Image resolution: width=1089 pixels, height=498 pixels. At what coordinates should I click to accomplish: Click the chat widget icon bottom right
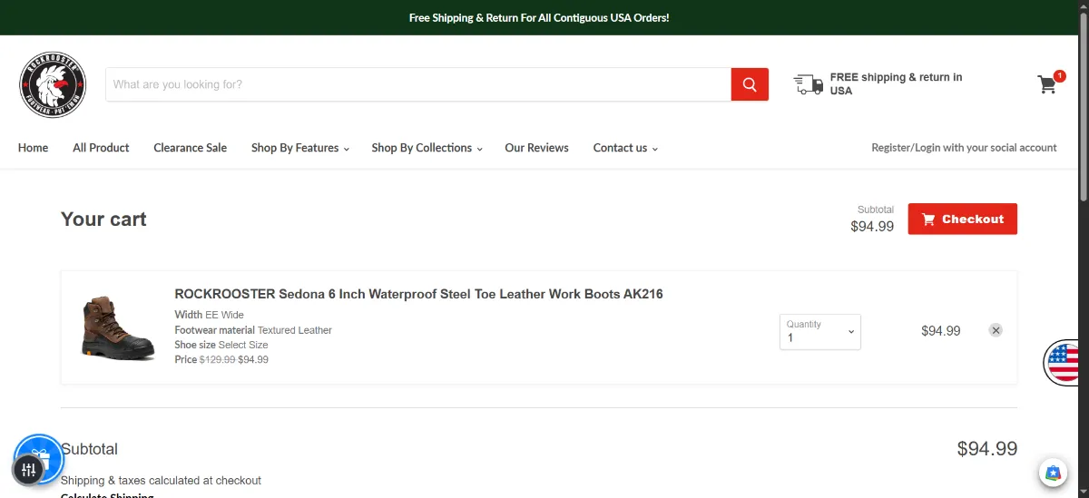(1053, 473)
